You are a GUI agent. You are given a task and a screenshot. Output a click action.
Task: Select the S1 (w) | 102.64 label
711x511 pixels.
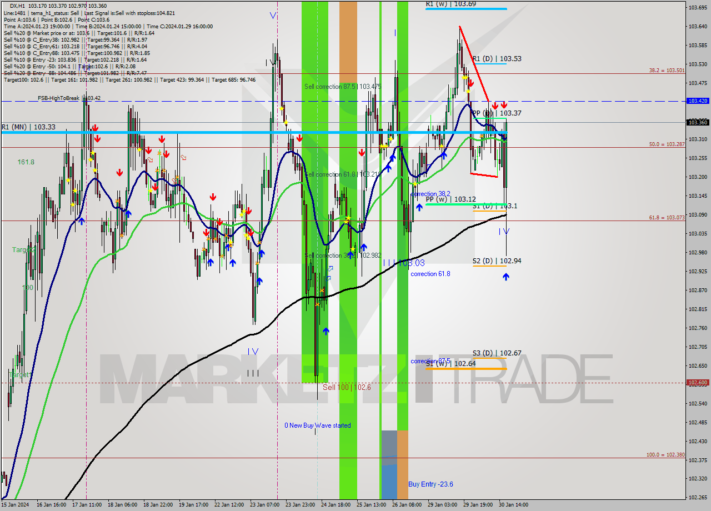pos(450,364)
